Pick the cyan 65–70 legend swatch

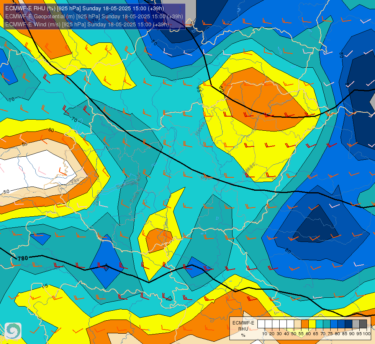319,325
